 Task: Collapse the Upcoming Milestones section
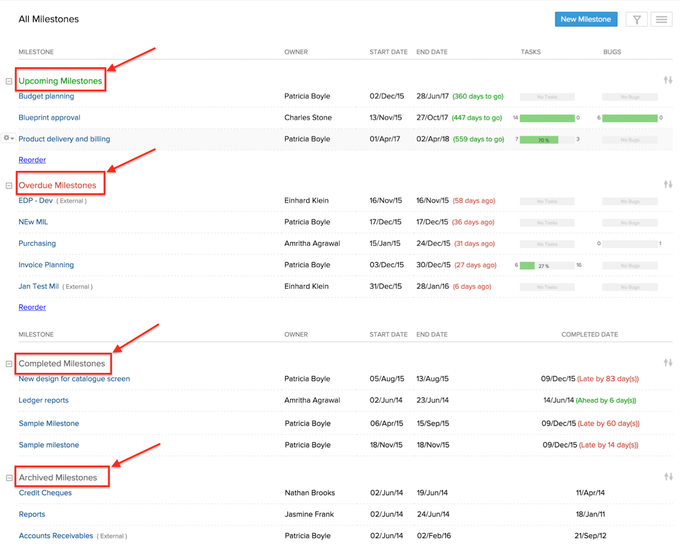(9, 81)
